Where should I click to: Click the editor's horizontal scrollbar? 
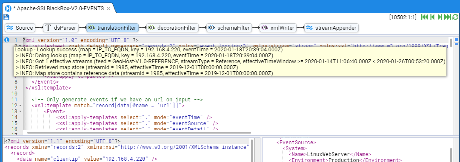click(137, 133)
